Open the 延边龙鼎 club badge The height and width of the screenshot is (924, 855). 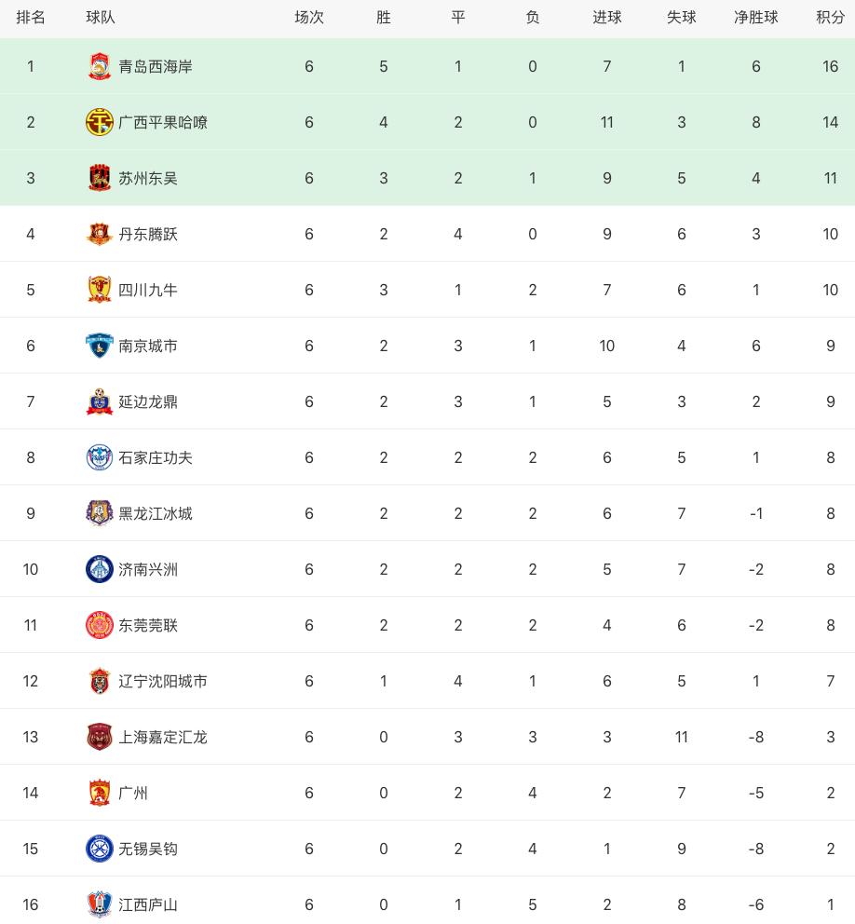point(99,401)
